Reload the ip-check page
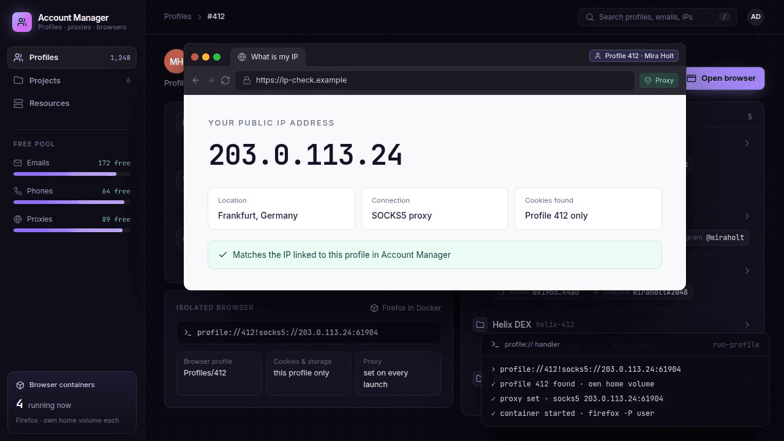Image resolution: width=784 pixels, height=441 pixels. pos(225,80)
